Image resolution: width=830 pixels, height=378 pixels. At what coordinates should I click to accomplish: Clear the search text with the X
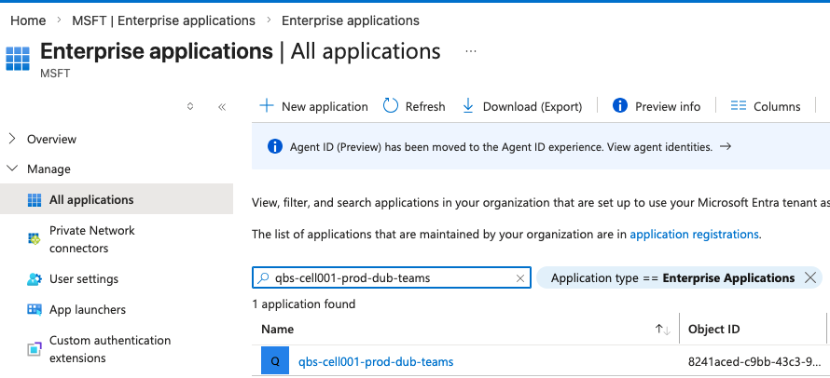(x=519, y=278)
